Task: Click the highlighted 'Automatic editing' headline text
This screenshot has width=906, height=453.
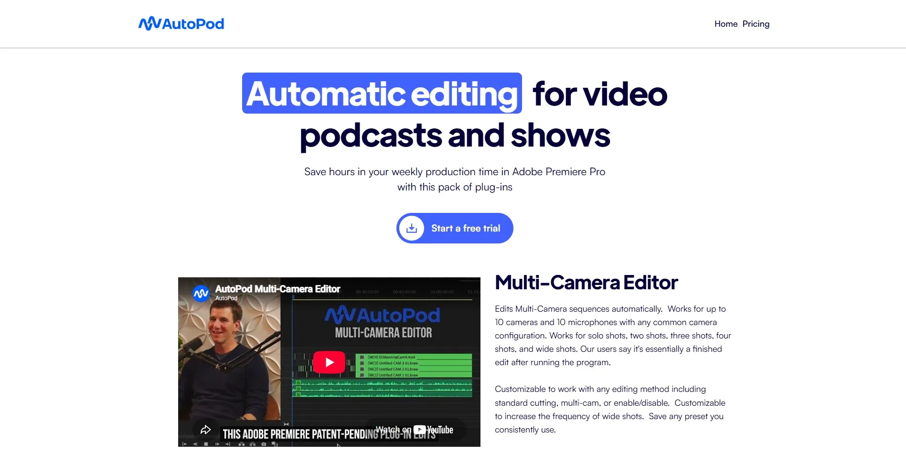Action: (x=382, y=94)
